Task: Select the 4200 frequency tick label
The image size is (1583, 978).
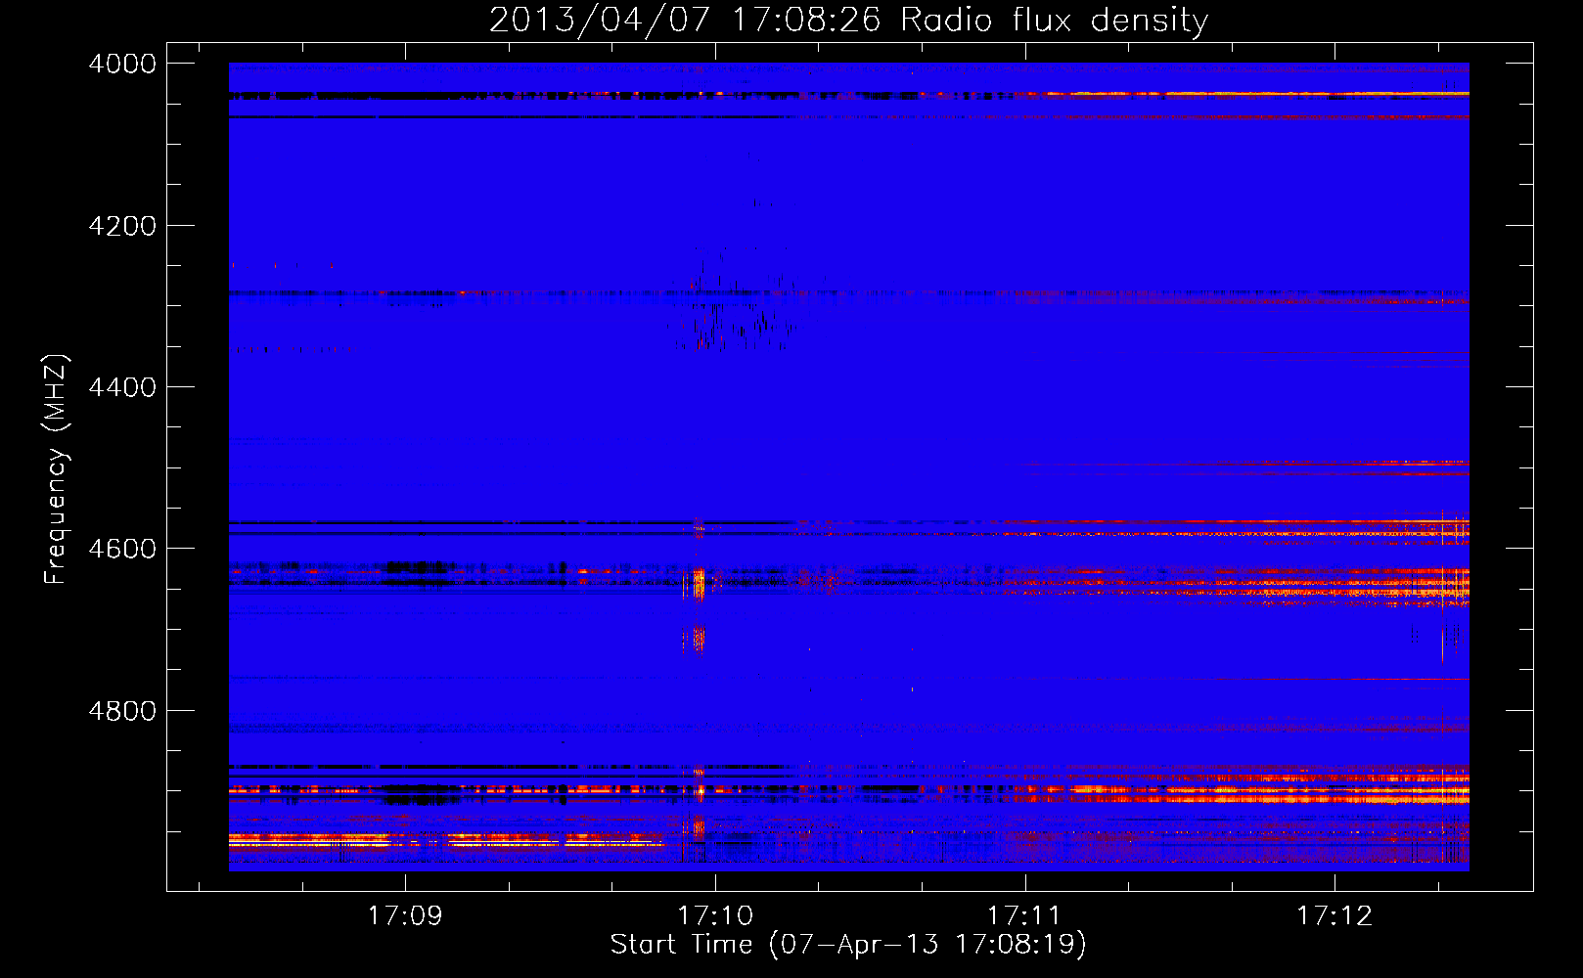Action: [122, 226]
